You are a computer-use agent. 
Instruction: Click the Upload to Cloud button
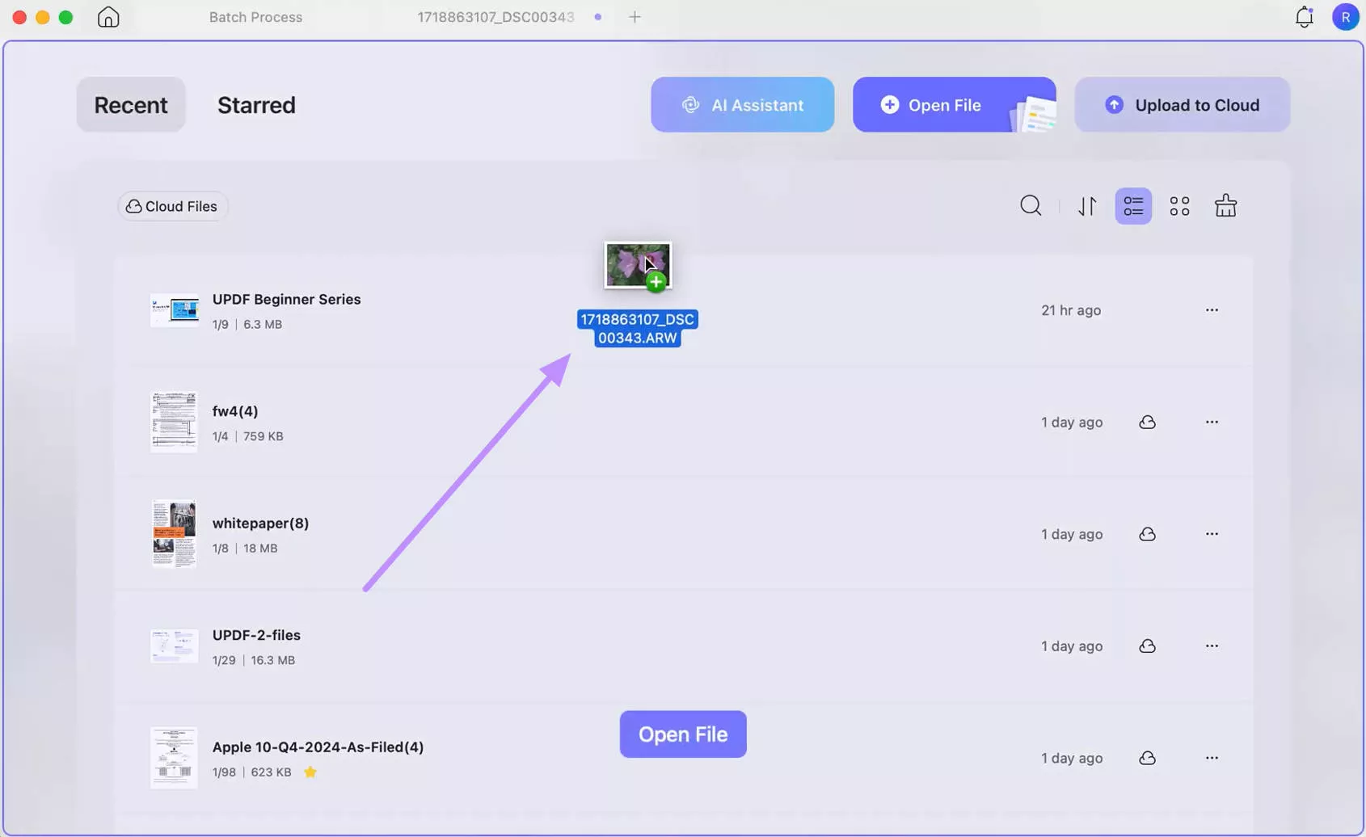(1182, 105)
